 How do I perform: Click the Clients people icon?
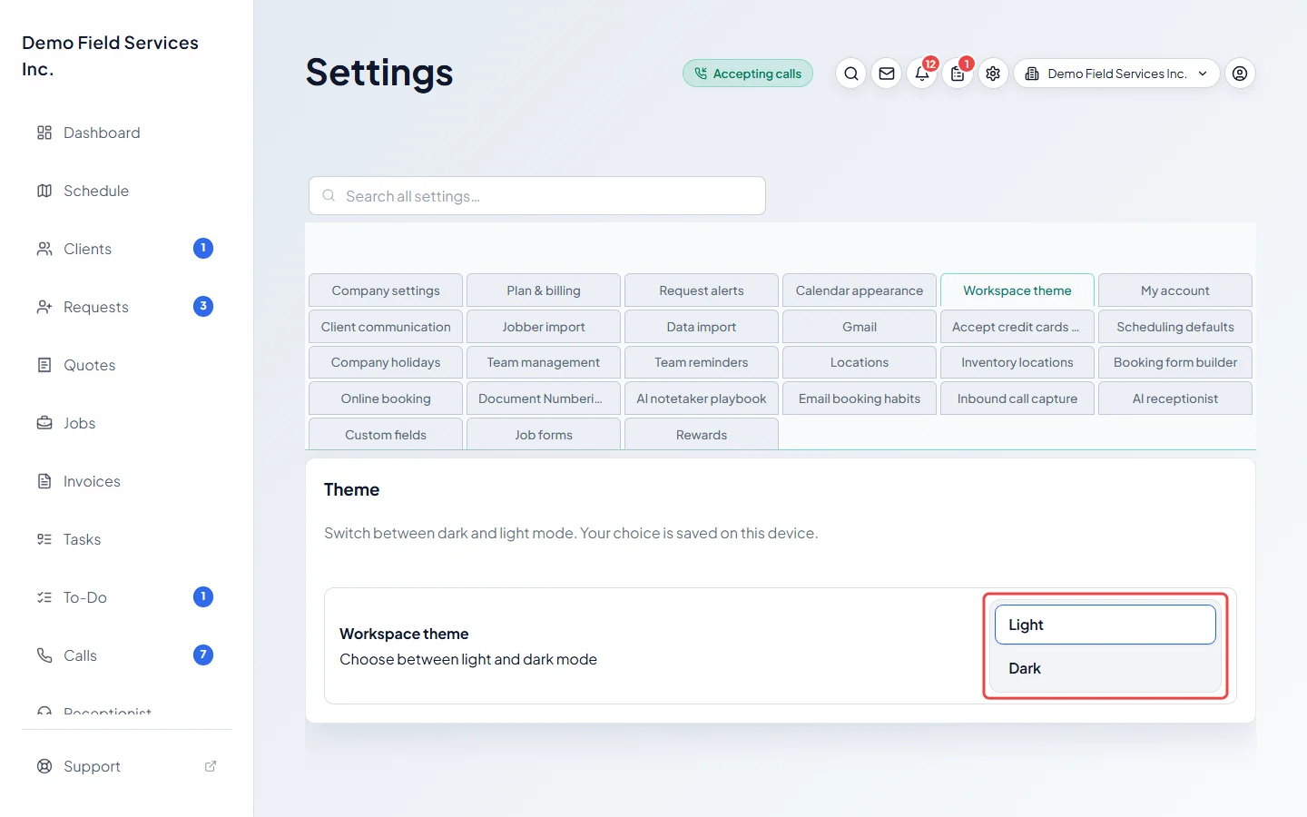tap(44, 249)
